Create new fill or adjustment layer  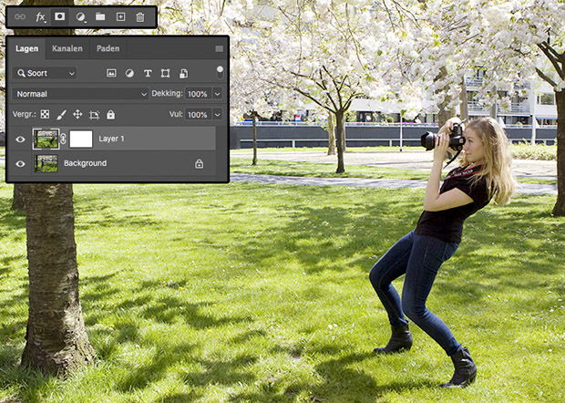pos(81,17)
